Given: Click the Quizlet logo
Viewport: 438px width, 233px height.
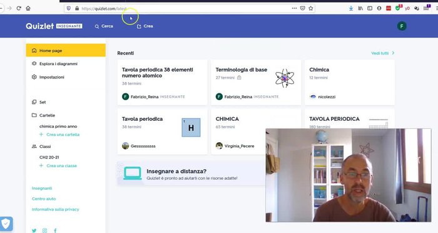Looking at the screenshot, I should (x=39, y=26).
